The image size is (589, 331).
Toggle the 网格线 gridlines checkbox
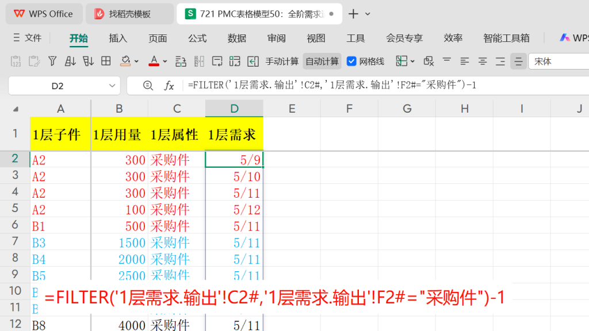[x=351, y=61]
